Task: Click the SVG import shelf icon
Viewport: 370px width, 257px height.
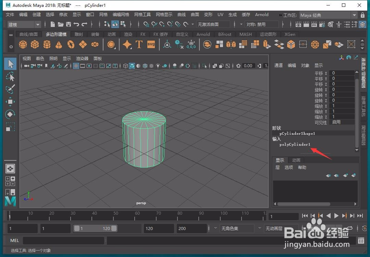Action: point(151,44)
